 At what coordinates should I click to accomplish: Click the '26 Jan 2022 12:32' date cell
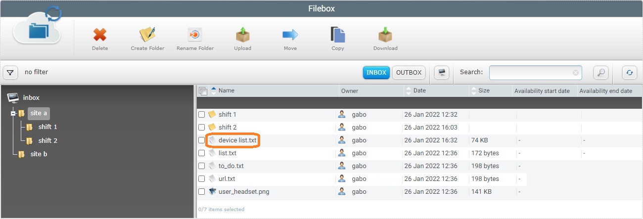[x=431, y=115]
